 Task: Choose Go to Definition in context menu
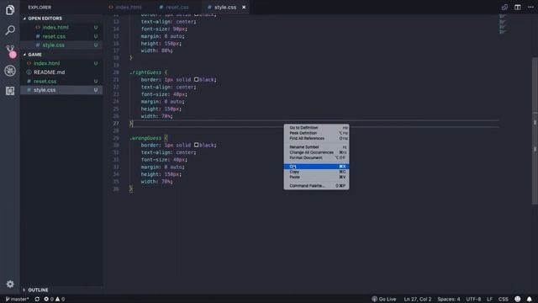316,127
